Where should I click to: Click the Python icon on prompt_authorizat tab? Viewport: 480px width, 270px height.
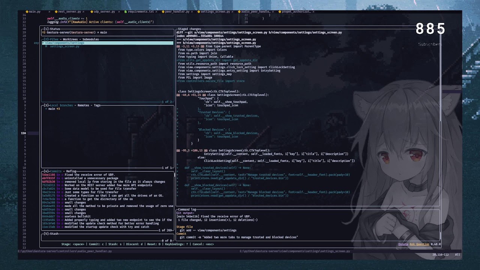(x=279, y=12)
